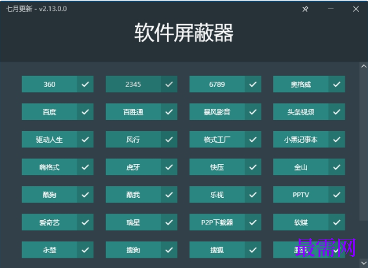The height and width of the screenshot is (268, 368).
Task: Click the 虎牙 label button
Action: click(x=133, y=167)
